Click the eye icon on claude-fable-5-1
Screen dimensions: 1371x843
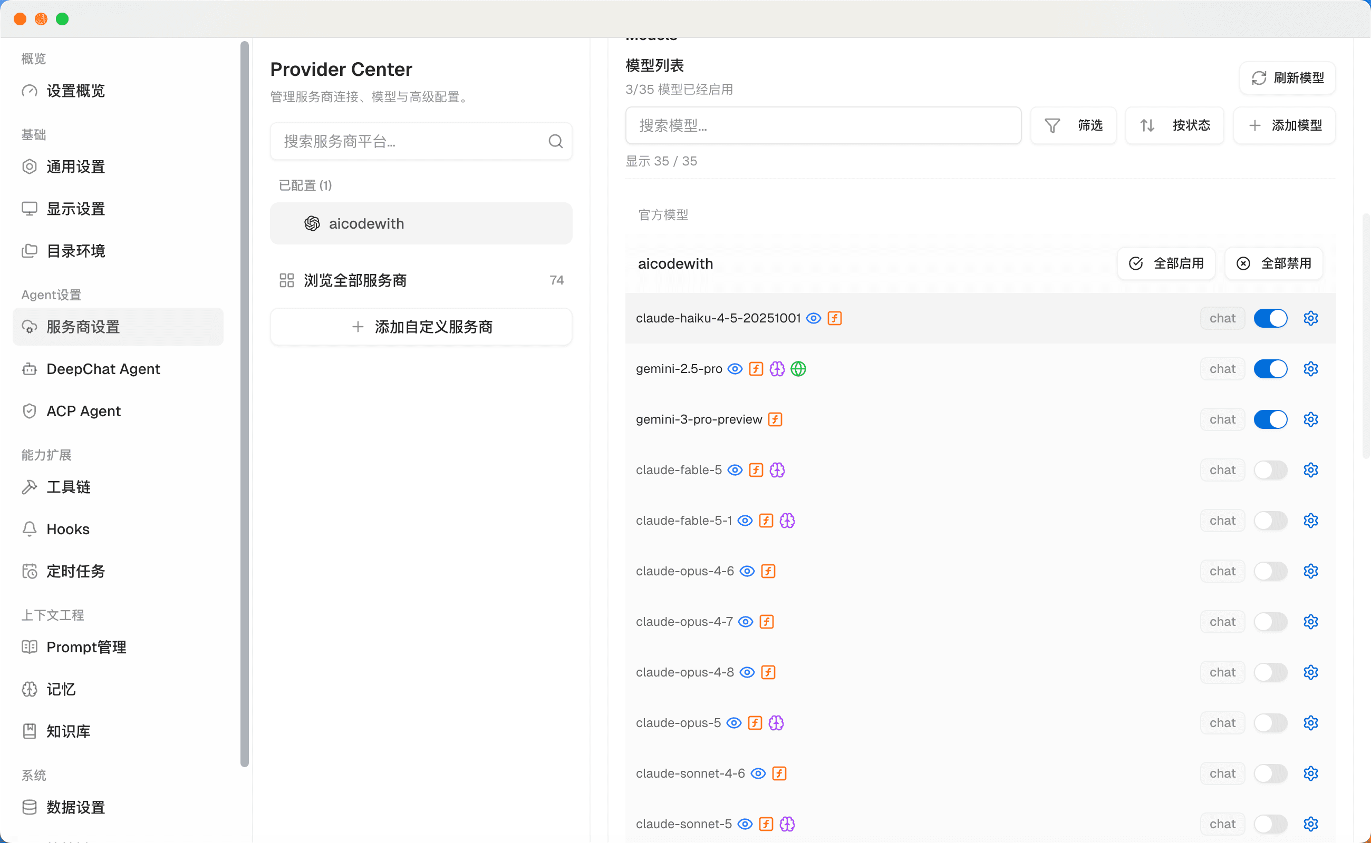tap(745, 520)
